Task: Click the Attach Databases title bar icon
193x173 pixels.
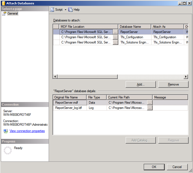Action: pyautogui.click(x=4, y=3)
